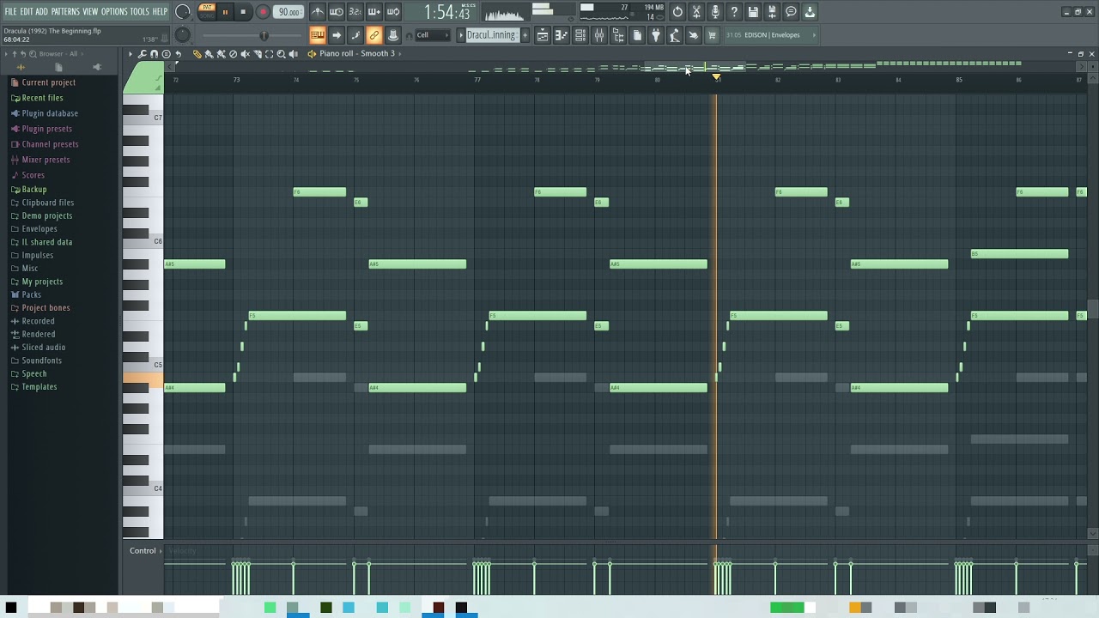Toggle the metronome icon

(x=318, y=12)
